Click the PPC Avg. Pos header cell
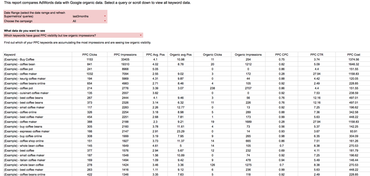The width and height of the screenshot is (370, 176). coord(155,55)
